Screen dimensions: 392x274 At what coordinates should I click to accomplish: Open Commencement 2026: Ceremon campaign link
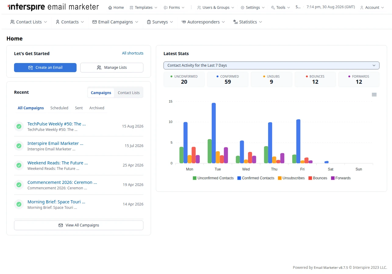click(62, 182)
